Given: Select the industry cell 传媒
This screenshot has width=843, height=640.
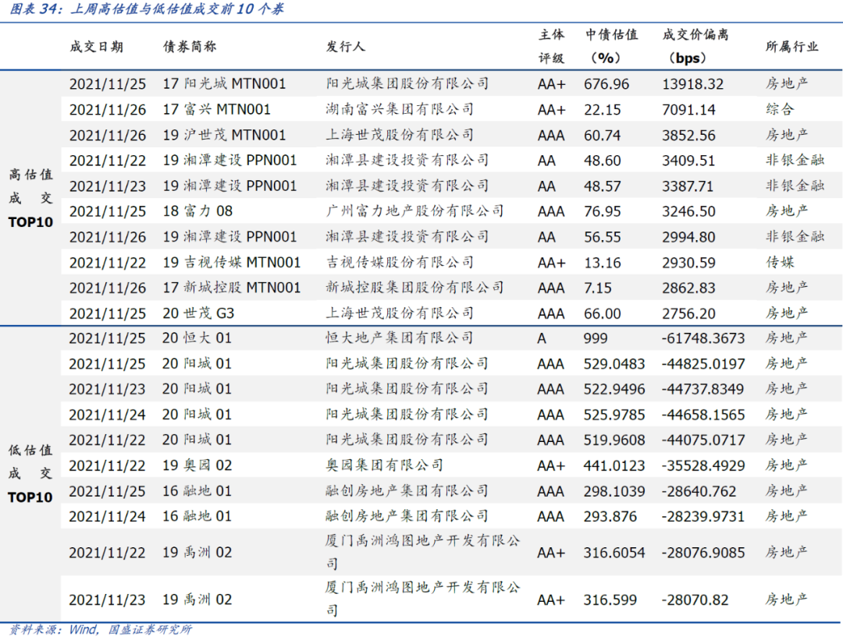Looking at the screenshot, I should coord(780,263).
